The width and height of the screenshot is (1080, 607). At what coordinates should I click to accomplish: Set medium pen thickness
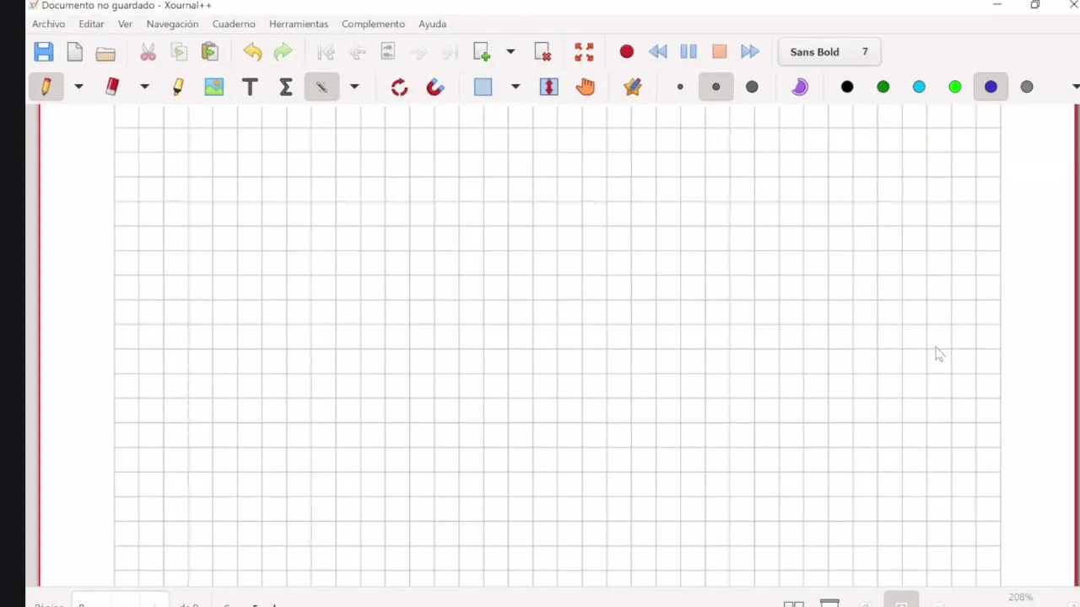click(716, 87)
